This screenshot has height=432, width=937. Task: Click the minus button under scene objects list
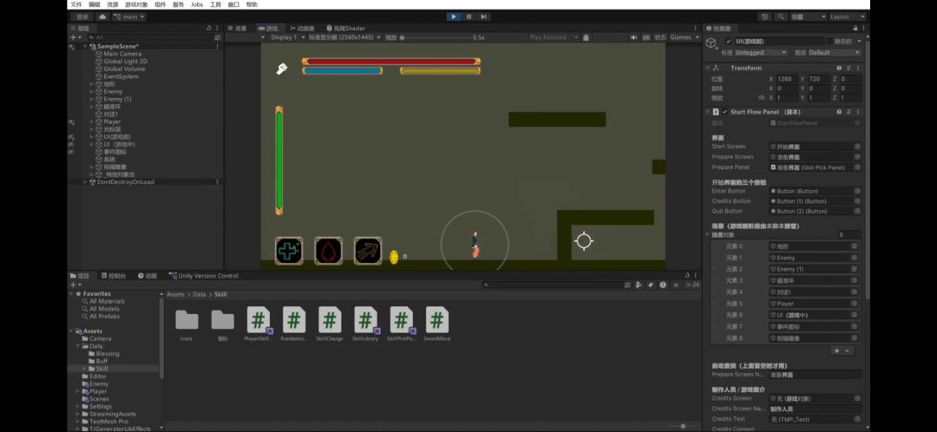(848, 350)
